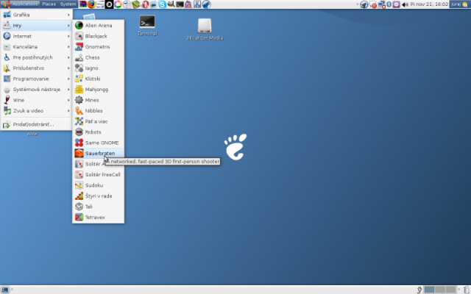Open GIMP from the panel launcher
This screenshot has height=294, width=471.
click(171, 4)
